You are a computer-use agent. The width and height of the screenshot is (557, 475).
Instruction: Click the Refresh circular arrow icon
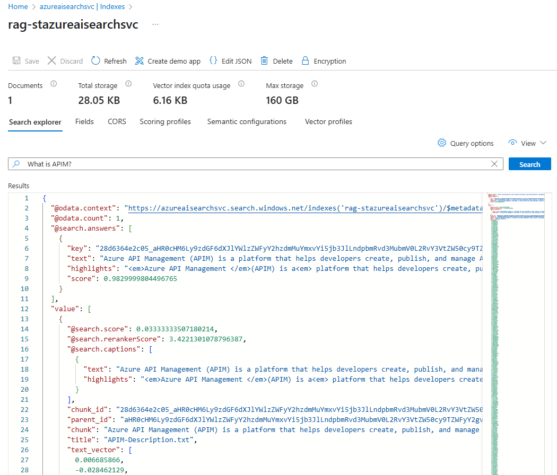tap(95, 61)
